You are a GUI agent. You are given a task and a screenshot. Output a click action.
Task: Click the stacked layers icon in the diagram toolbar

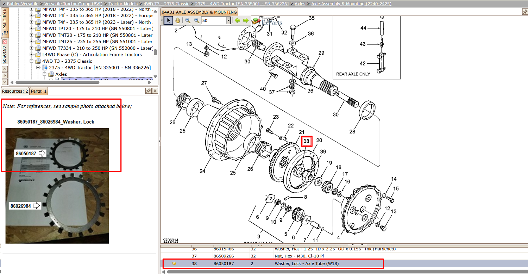[256, 20]
